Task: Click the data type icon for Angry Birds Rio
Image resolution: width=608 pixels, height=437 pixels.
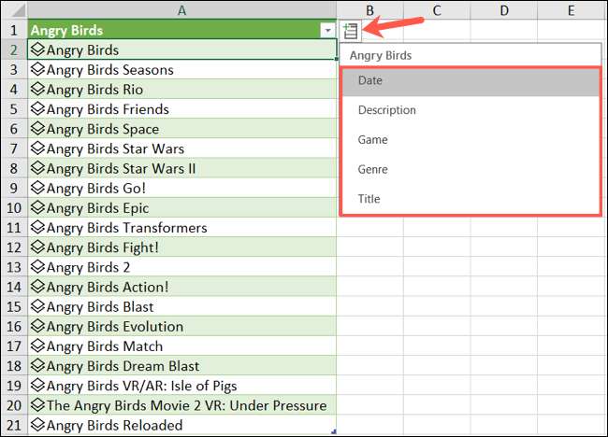Action: (x=38, y=90)
